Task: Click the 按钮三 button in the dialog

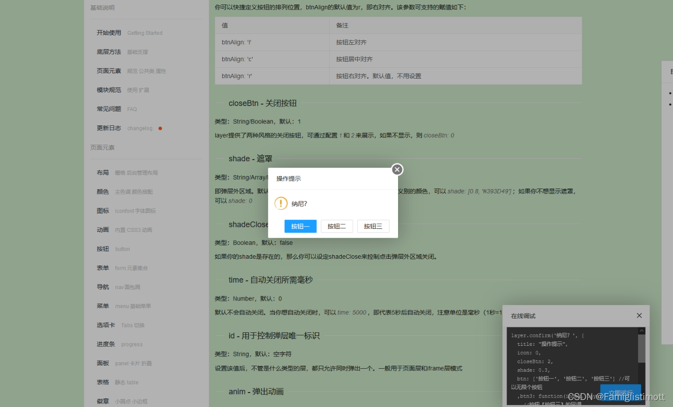Action: (373, 226)
